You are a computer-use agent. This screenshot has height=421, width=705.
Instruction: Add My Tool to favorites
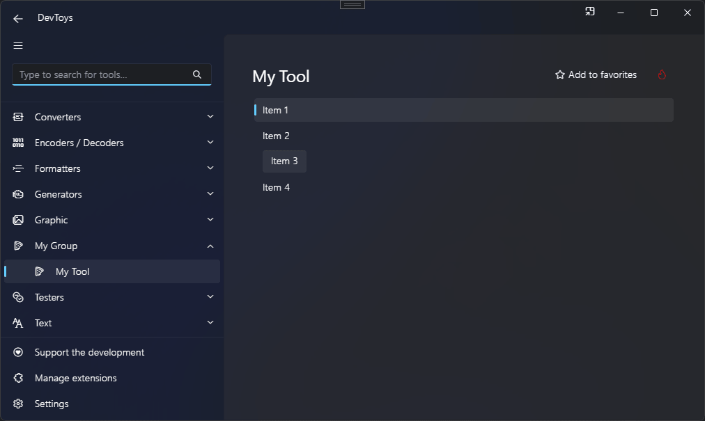[x=596, y=74]
